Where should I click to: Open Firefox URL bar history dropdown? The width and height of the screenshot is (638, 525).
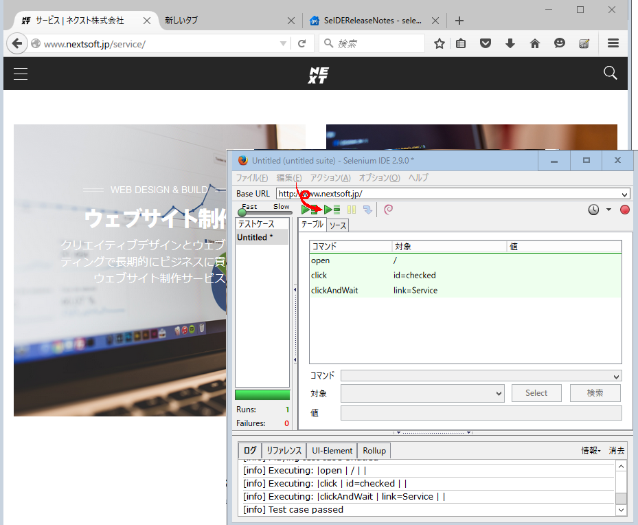coord(283,43)
